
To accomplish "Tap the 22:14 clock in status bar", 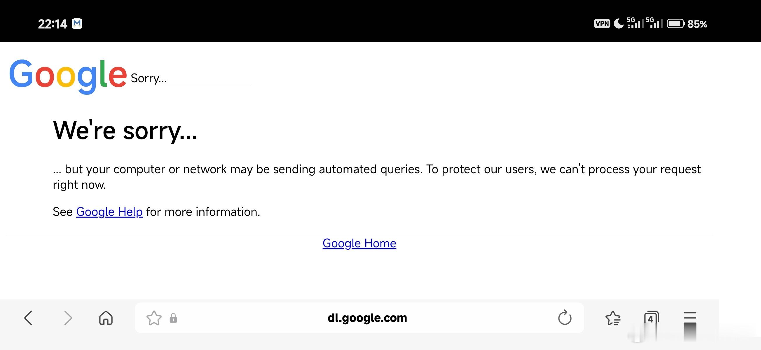I will click(x=53, y=24).
